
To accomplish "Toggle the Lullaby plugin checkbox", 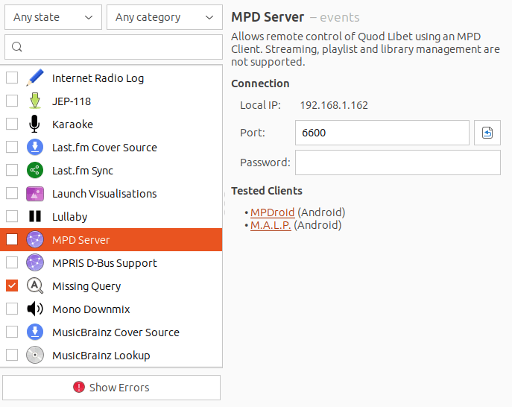I will point(12,216).
